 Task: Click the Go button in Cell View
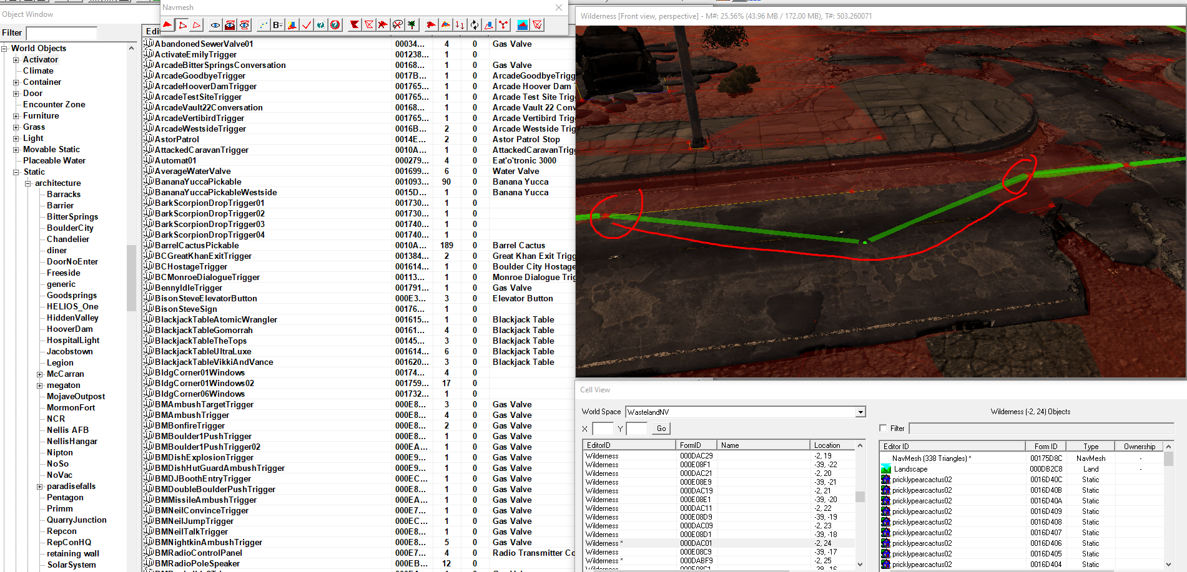(661, 429)
